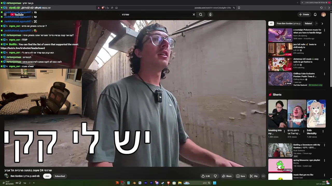Open options for 'breaking into my' short
Viewport: 332px width, 186px height.
point(284,131)
